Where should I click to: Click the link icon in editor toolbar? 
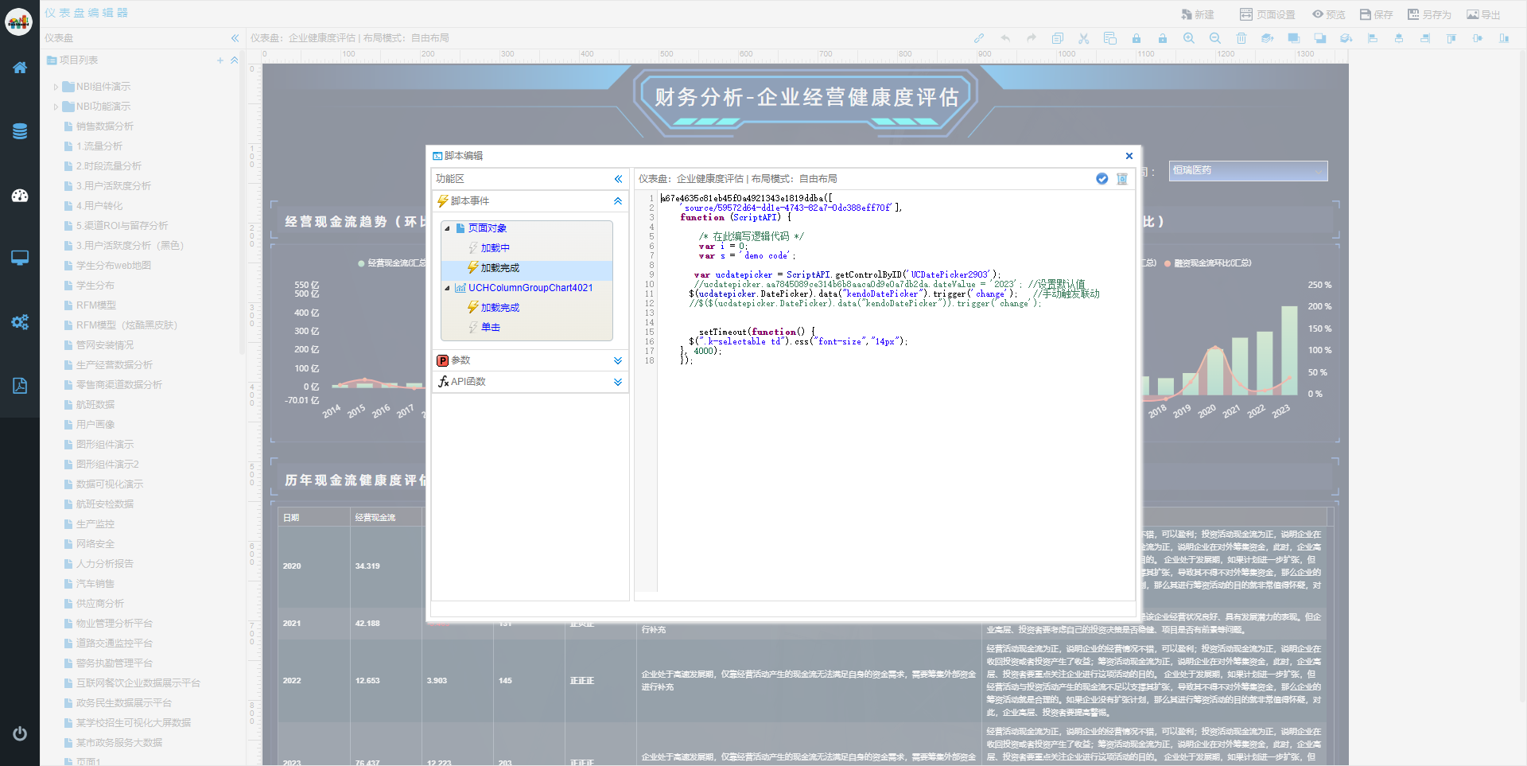(979, 38)
